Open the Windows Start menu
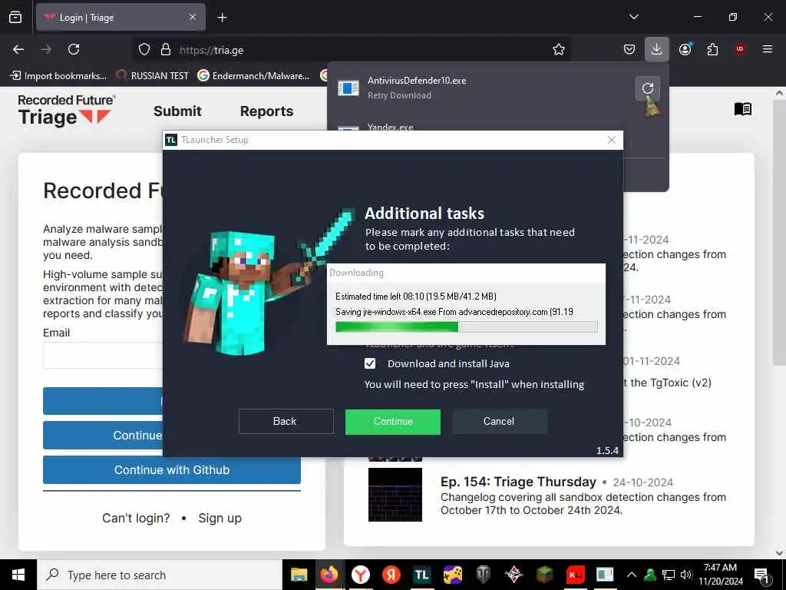The width and height of the screenshot is (786, 590). (x=18, y=575)
